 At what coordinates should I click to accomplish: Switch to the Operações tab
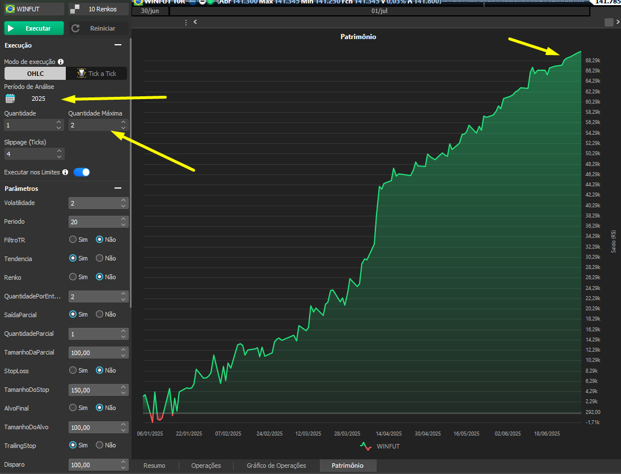[x=206, y=466]
